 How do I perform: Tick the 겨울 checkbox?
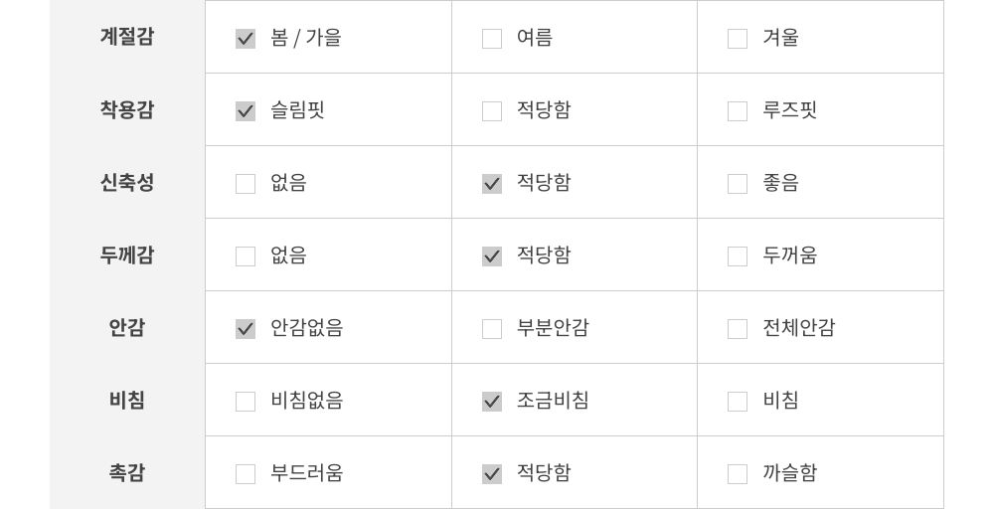tap(738, 39)
